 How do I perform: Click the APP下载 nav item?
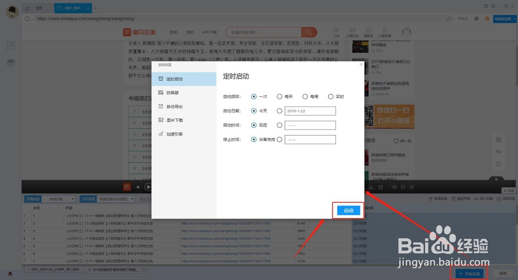(209, 33)
